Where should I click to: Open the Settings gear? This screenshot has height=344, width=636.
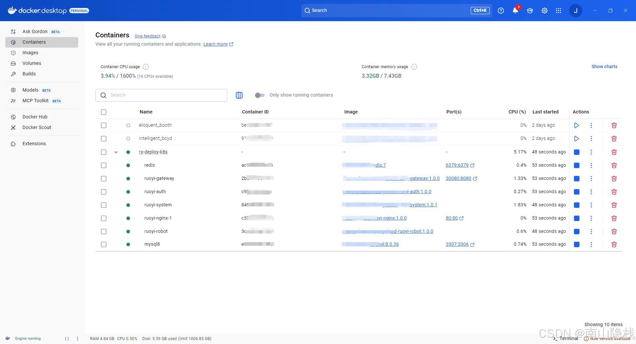tap(545, 11)
